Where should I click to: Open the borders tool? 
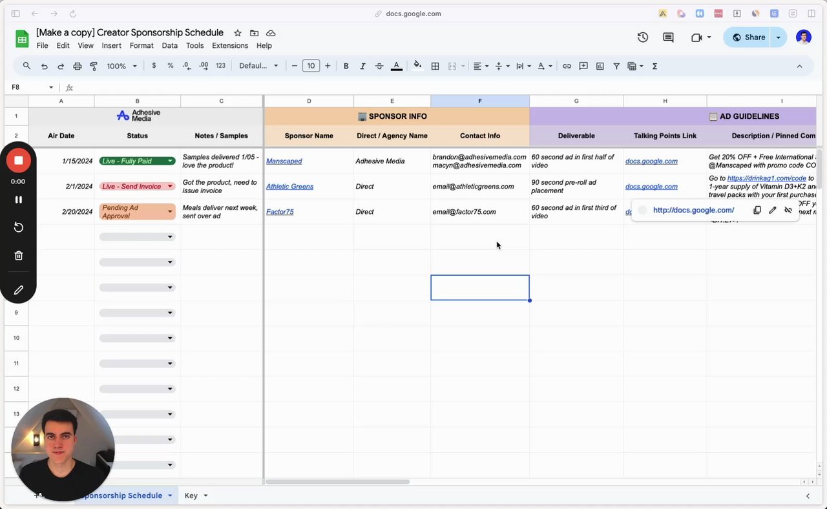[x=435, y=66]
